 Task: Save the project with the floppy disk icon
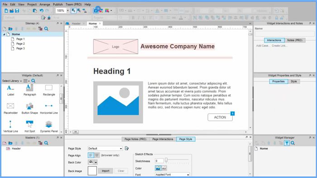click(17, 11)
